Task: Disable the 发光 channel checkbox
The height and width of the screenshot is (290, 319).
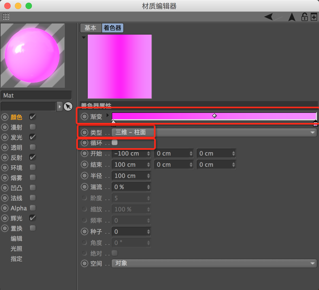Action: pos(32,137)
